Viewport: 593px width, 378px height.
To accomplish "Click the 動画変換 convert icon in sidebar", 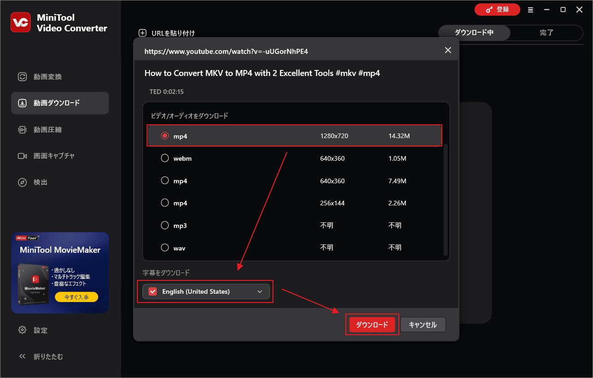I will (x=22, y=77).
